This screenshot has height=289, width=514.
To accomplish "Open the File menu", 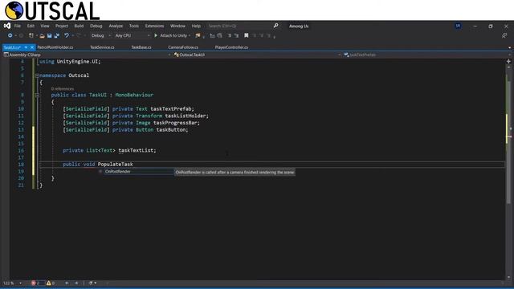I will 18,26.
